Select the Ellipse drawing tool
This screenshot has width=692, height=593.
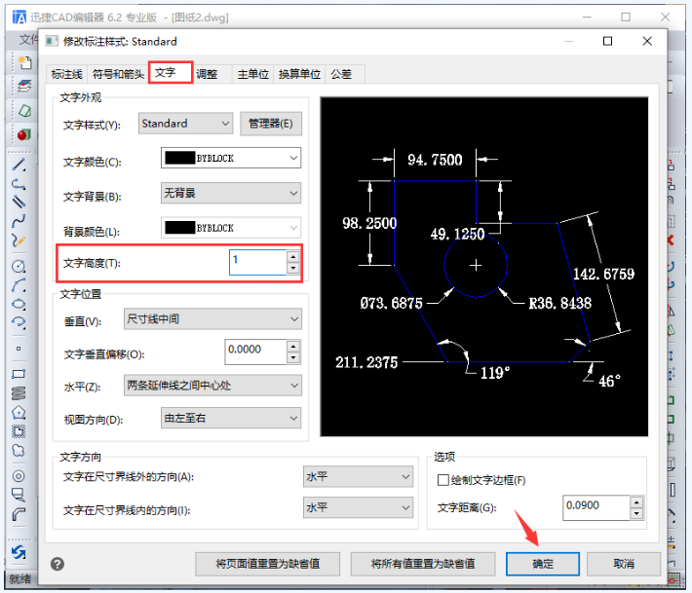(19, 304)
